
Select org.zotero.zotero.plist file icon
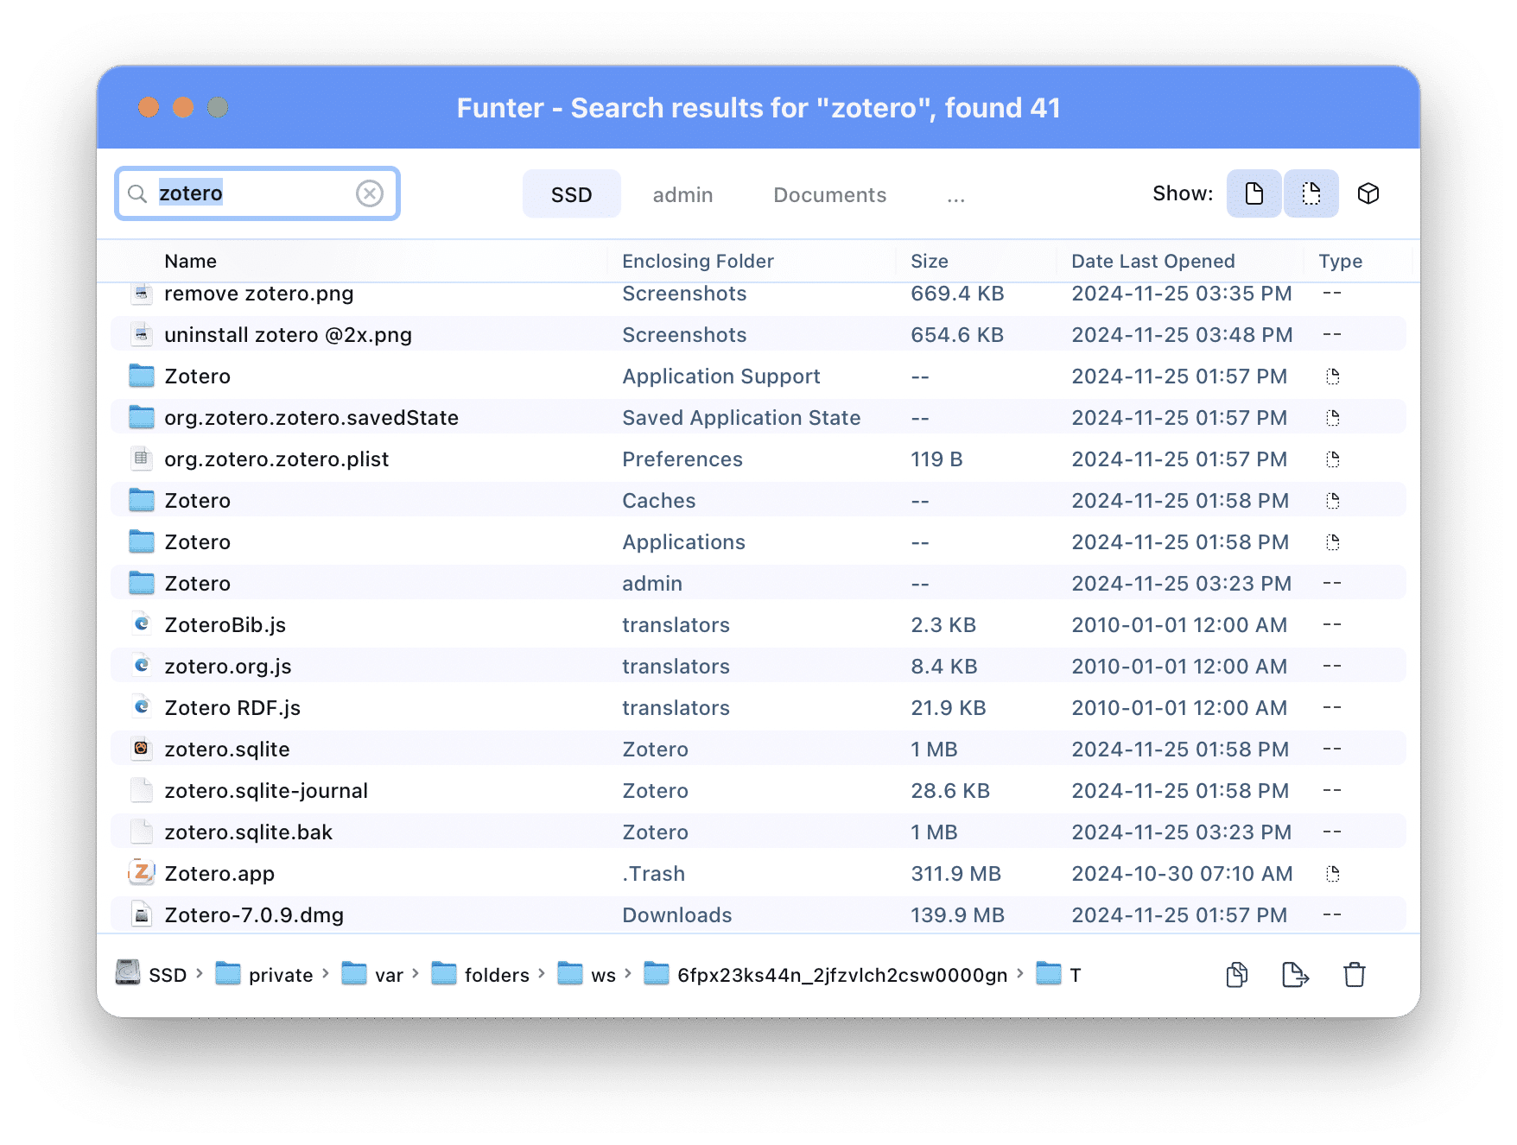(142, 459)
